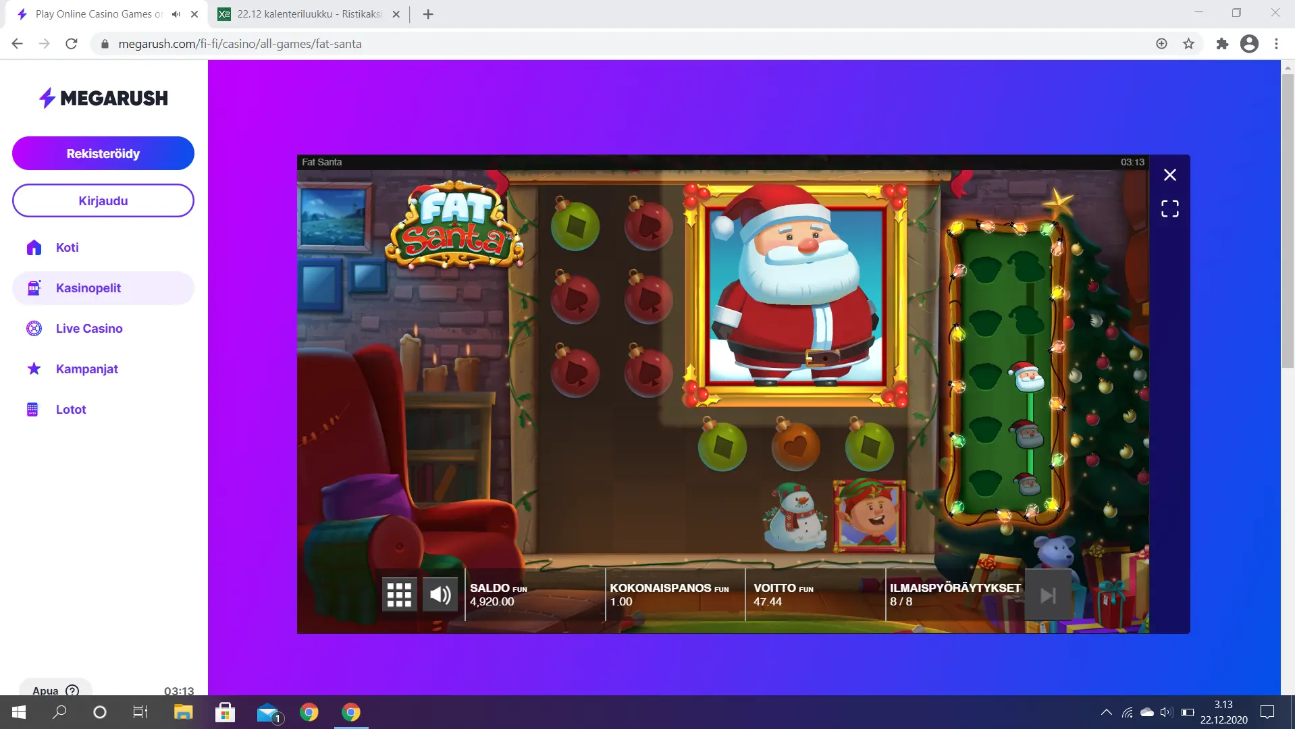1295x729 pixels.
Task: Open the Live Casino section
Action: [x=89, y=329]
